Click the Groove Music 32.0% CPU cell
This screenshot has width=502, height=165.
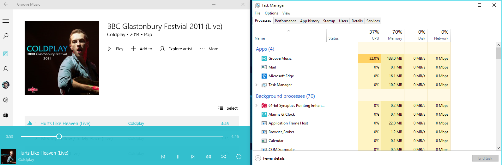coord(370,58)
